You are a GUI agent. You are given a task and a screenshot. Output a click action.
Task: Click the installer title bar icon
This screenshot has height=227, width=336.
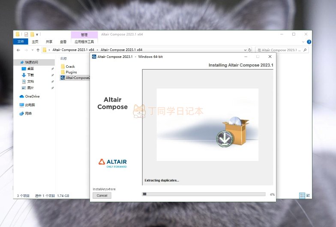(94, 57)
